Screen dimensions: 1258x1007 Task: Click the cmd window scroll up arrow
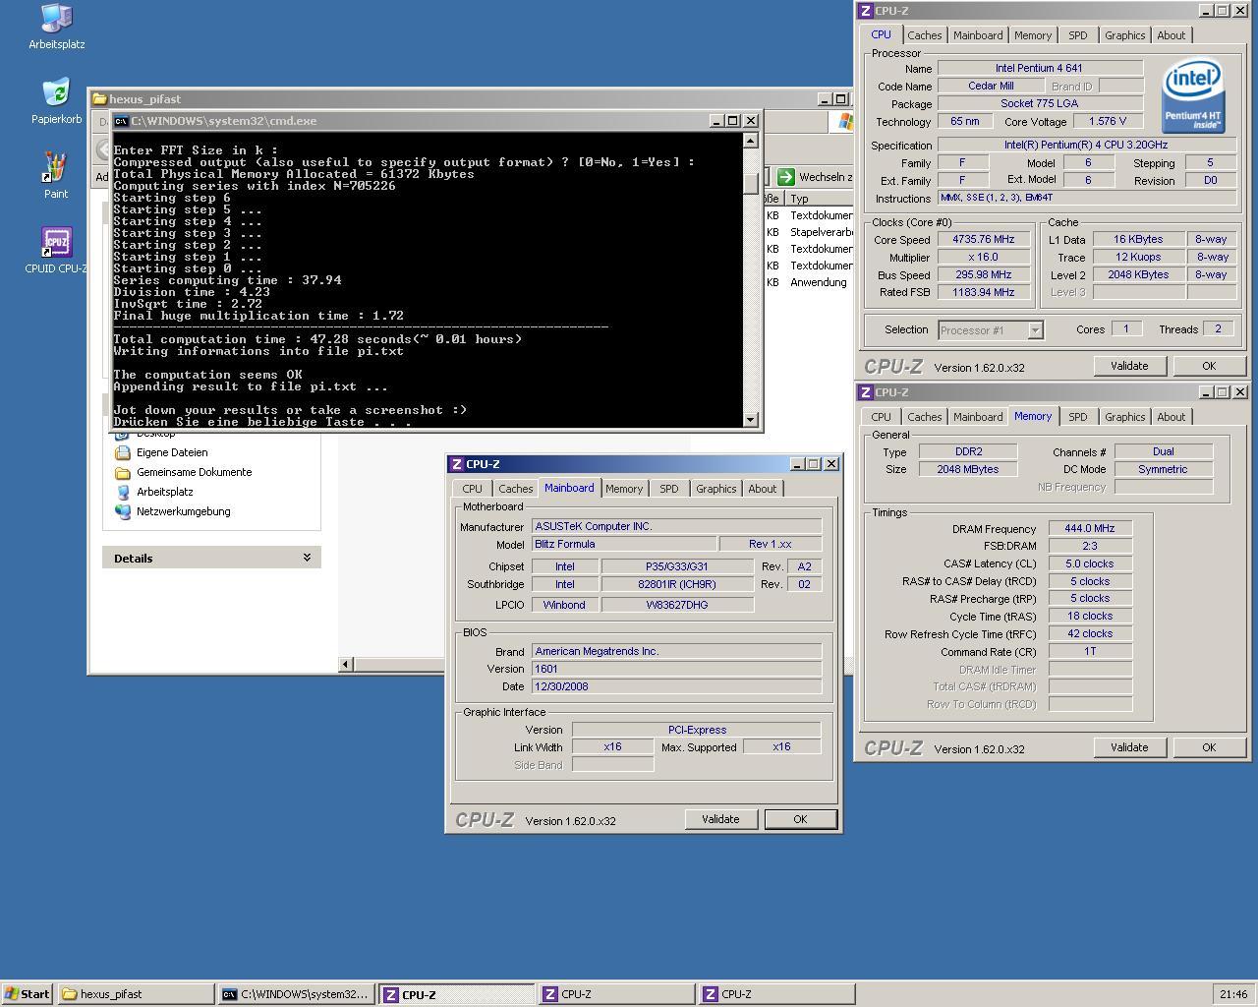(x=751, y=141)
